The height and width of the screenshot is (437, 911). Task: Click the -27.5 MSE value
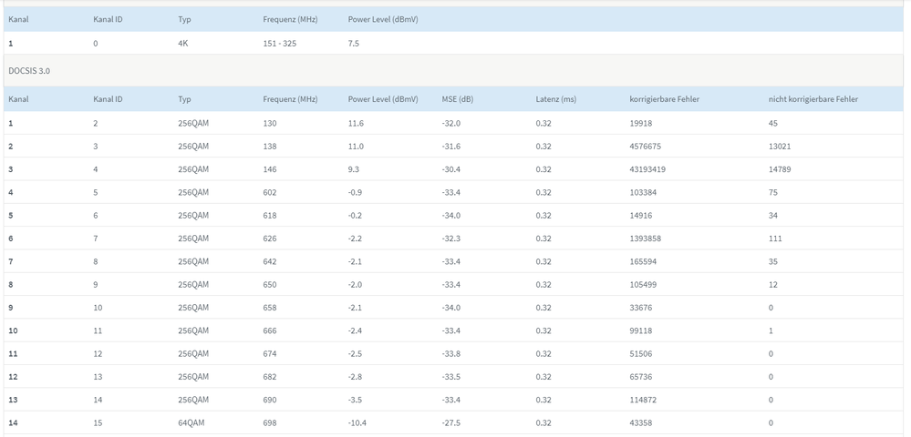click(x=451, y=422)
